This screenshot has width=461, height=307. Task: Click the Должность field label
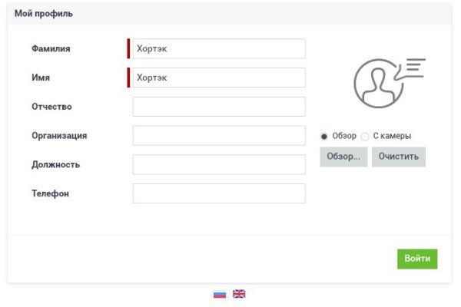pos(55,165)
